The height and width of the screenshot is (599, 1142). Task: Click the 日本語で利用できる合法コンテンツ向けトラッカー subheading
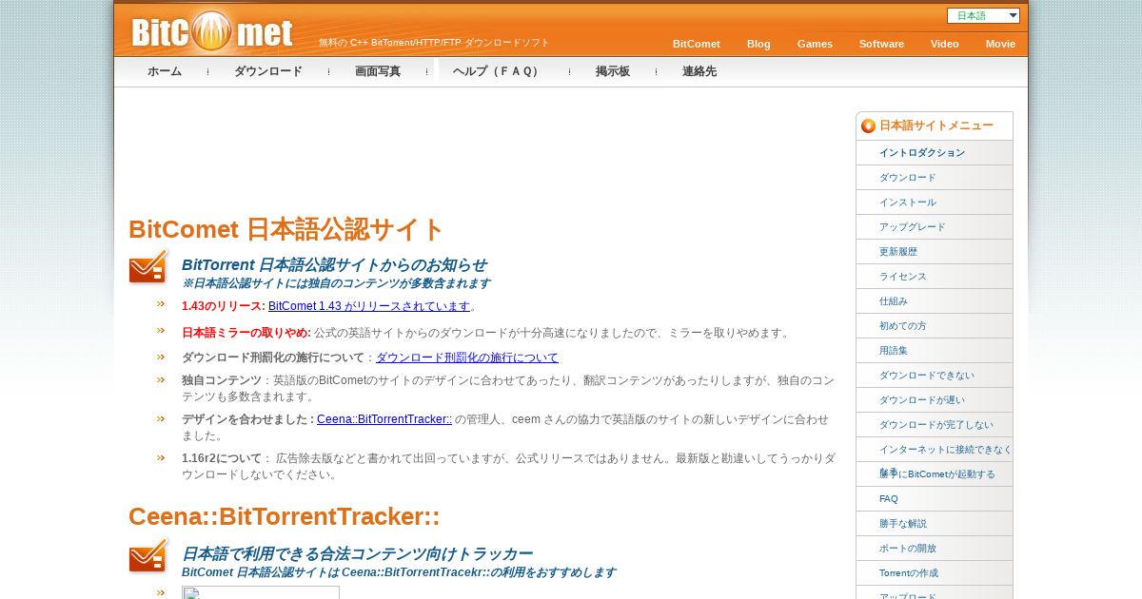tap(357, 553)
